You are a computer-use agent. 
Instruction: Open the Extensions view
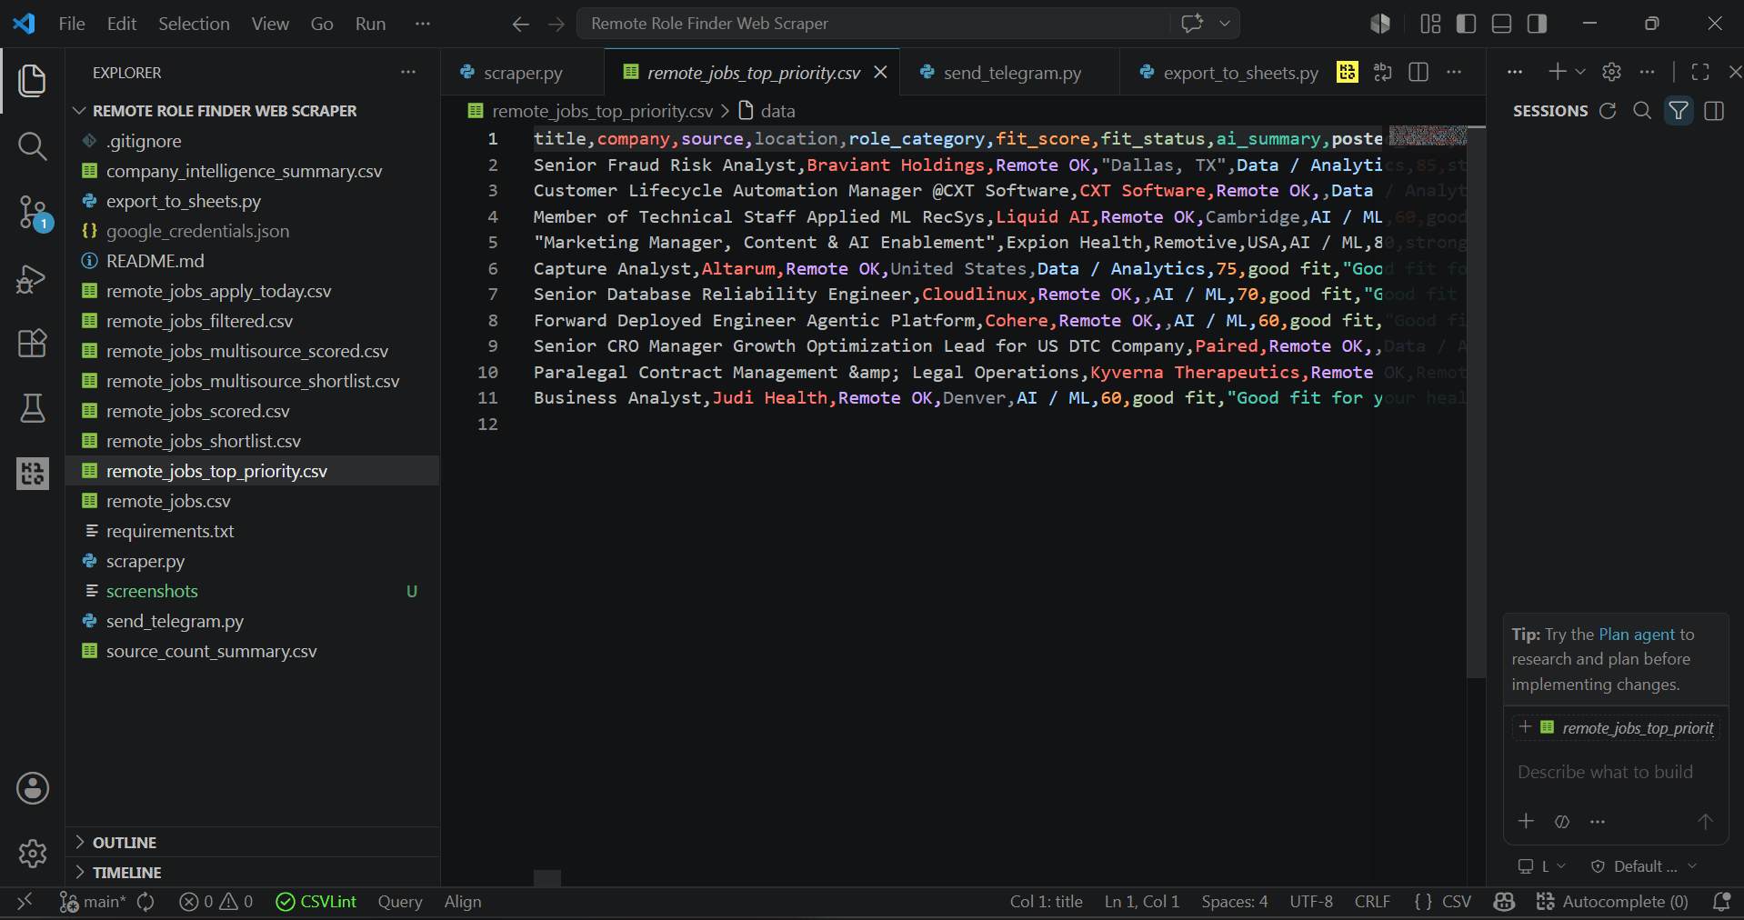pos(33,344)
